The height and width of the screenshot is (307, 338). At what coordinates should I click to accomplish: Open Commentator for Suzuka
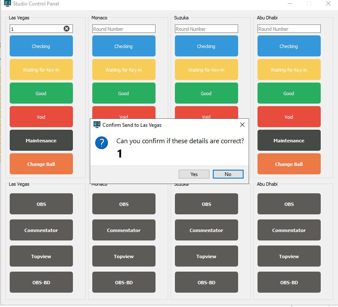tap(206, 230)
